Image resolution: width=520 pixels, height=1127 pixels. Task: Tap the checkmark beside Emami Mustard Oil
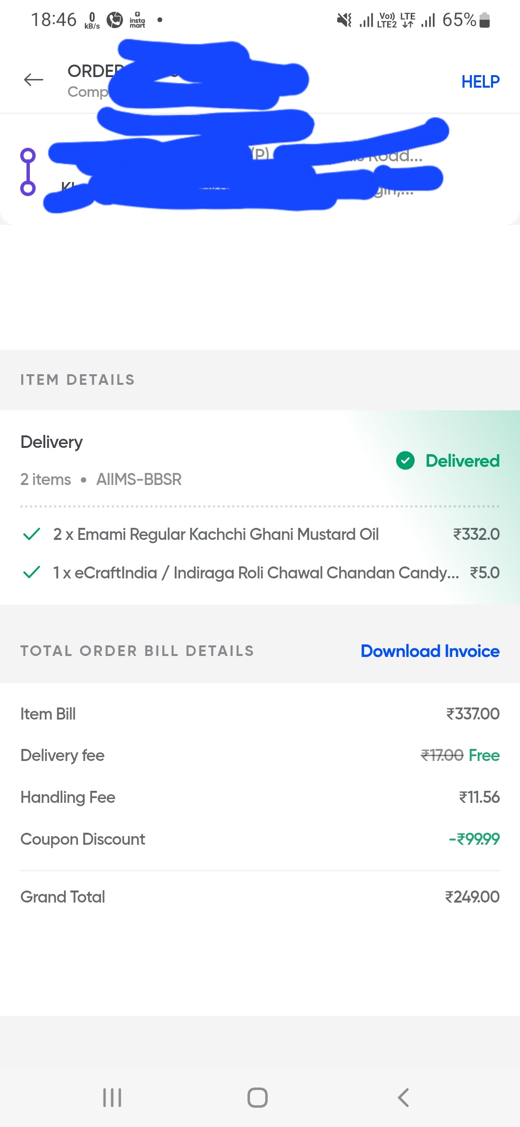click(31, 534)
